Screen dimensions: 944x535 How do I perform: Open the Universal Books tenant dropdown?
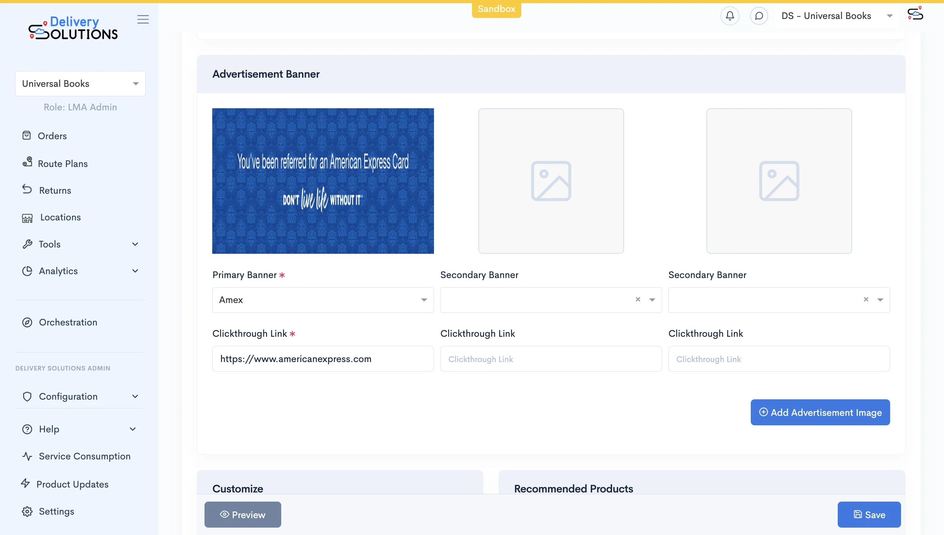80,83
